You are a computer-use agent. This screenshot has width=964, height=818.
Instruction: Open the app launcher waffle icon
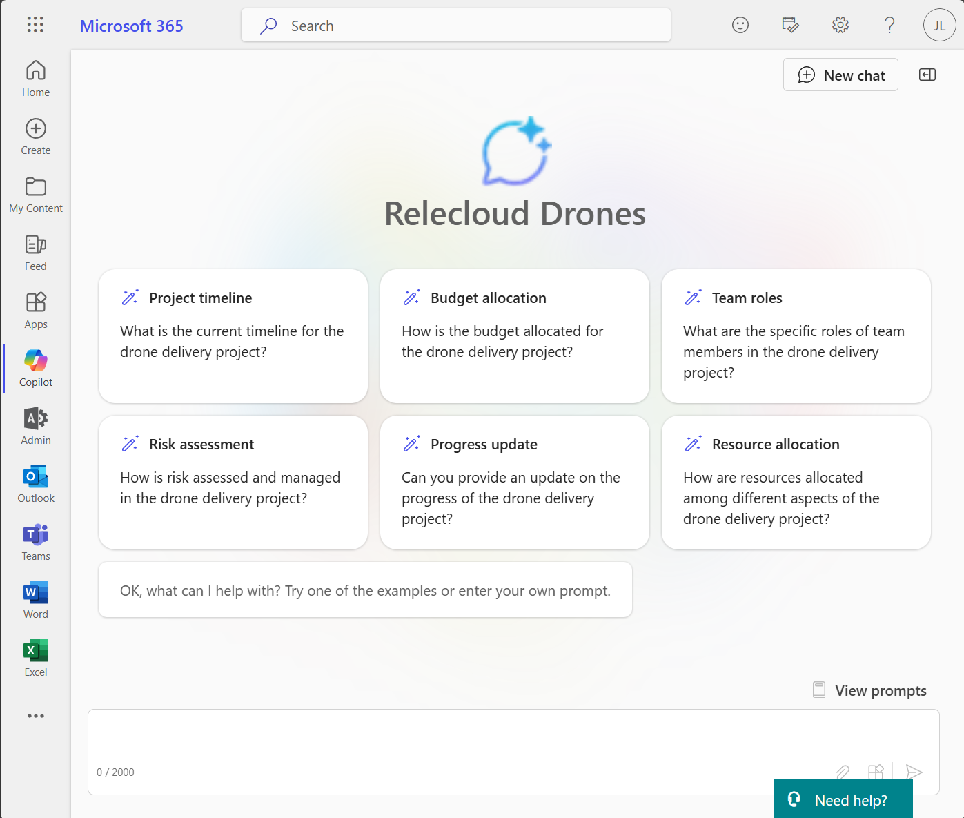35,25
